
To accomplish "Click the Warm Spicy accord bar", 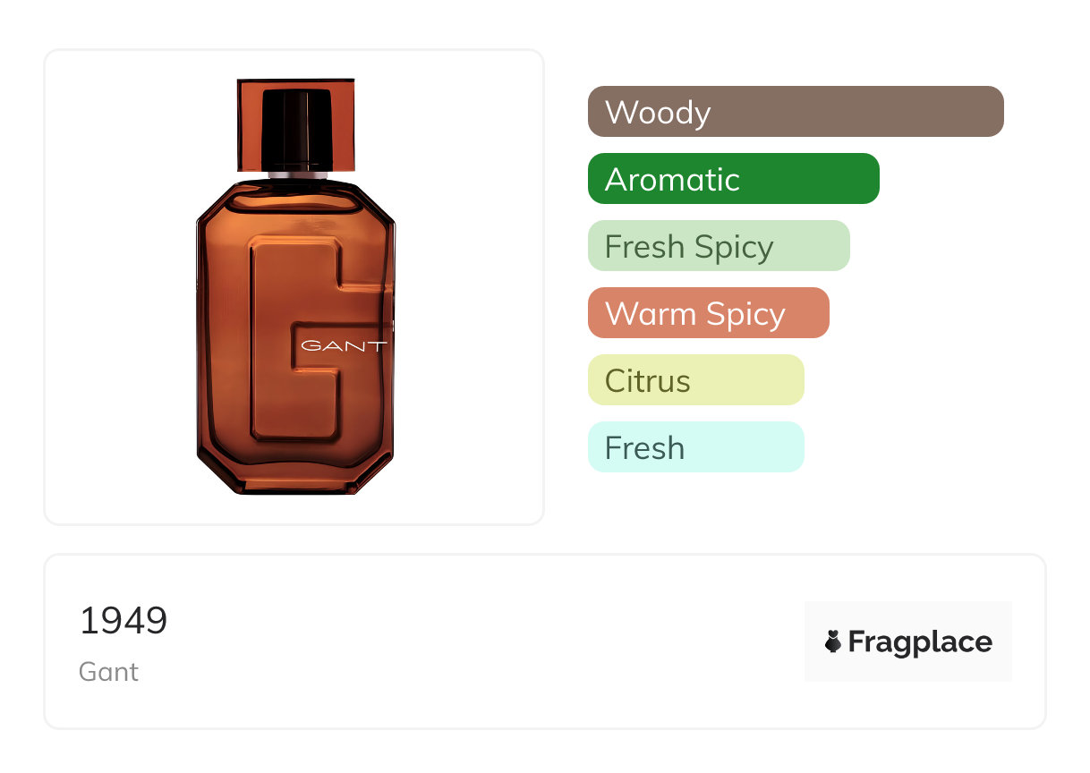I will [x=708, y=313].
